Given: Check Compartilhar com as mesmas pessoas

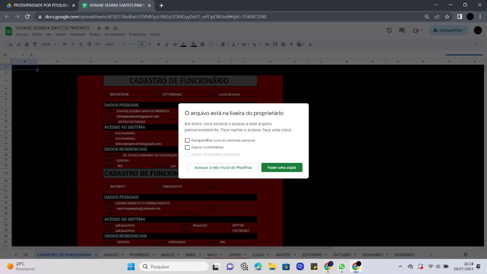Looking at the screenshot, I should point(187,140).
